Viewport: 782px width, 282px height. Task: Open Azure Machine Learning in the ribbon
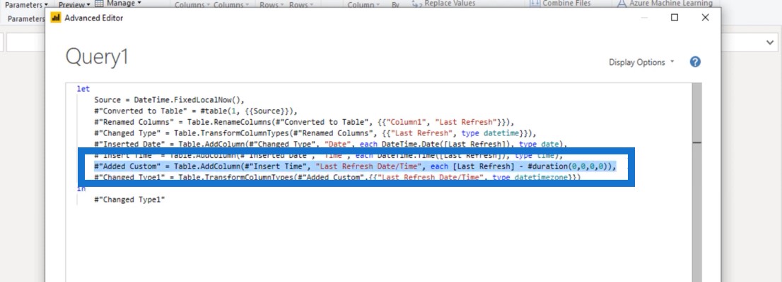tap(665, 4)
